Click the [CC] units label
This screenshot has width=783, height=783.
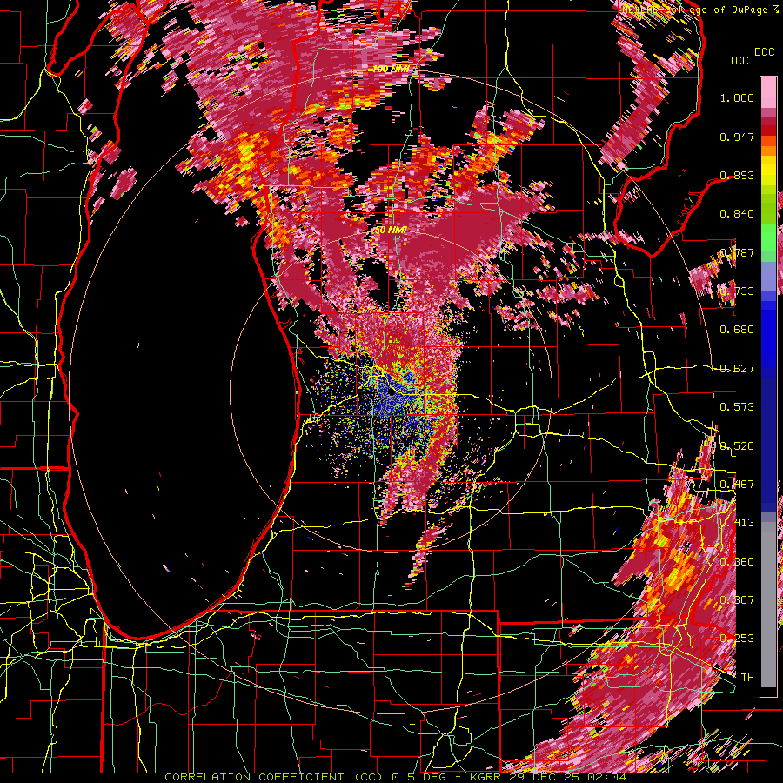pos(743,60)
